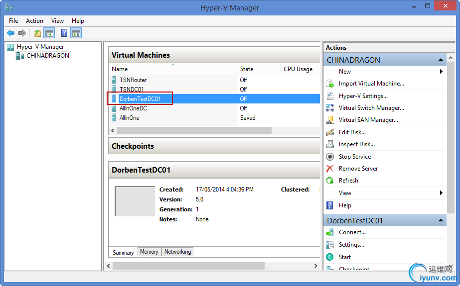Click Virtual SAN Manager... action
The width and height of the screenshot is (460, 286).
368,120
